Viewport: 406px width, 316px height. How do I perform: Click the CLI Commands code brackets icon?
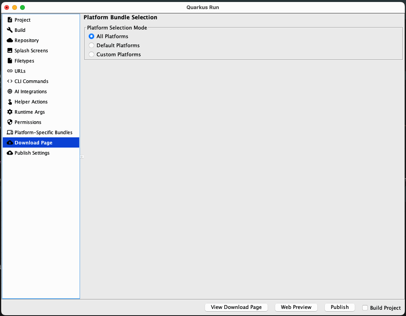(x=10, y=81)
